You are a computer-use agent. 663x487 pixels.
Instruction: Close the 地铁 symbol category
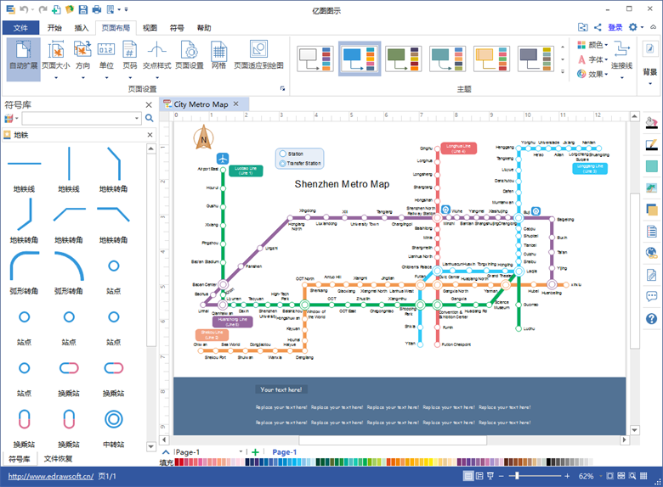pyautogui.click(x=150, y=135)
